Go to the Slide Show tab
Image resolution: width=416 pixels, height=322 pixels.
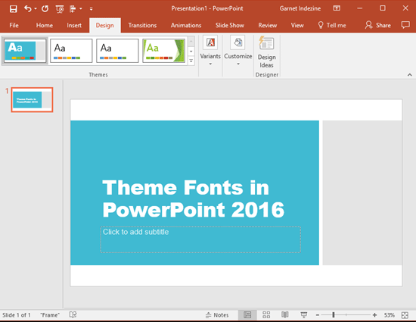tap(230, 25)
